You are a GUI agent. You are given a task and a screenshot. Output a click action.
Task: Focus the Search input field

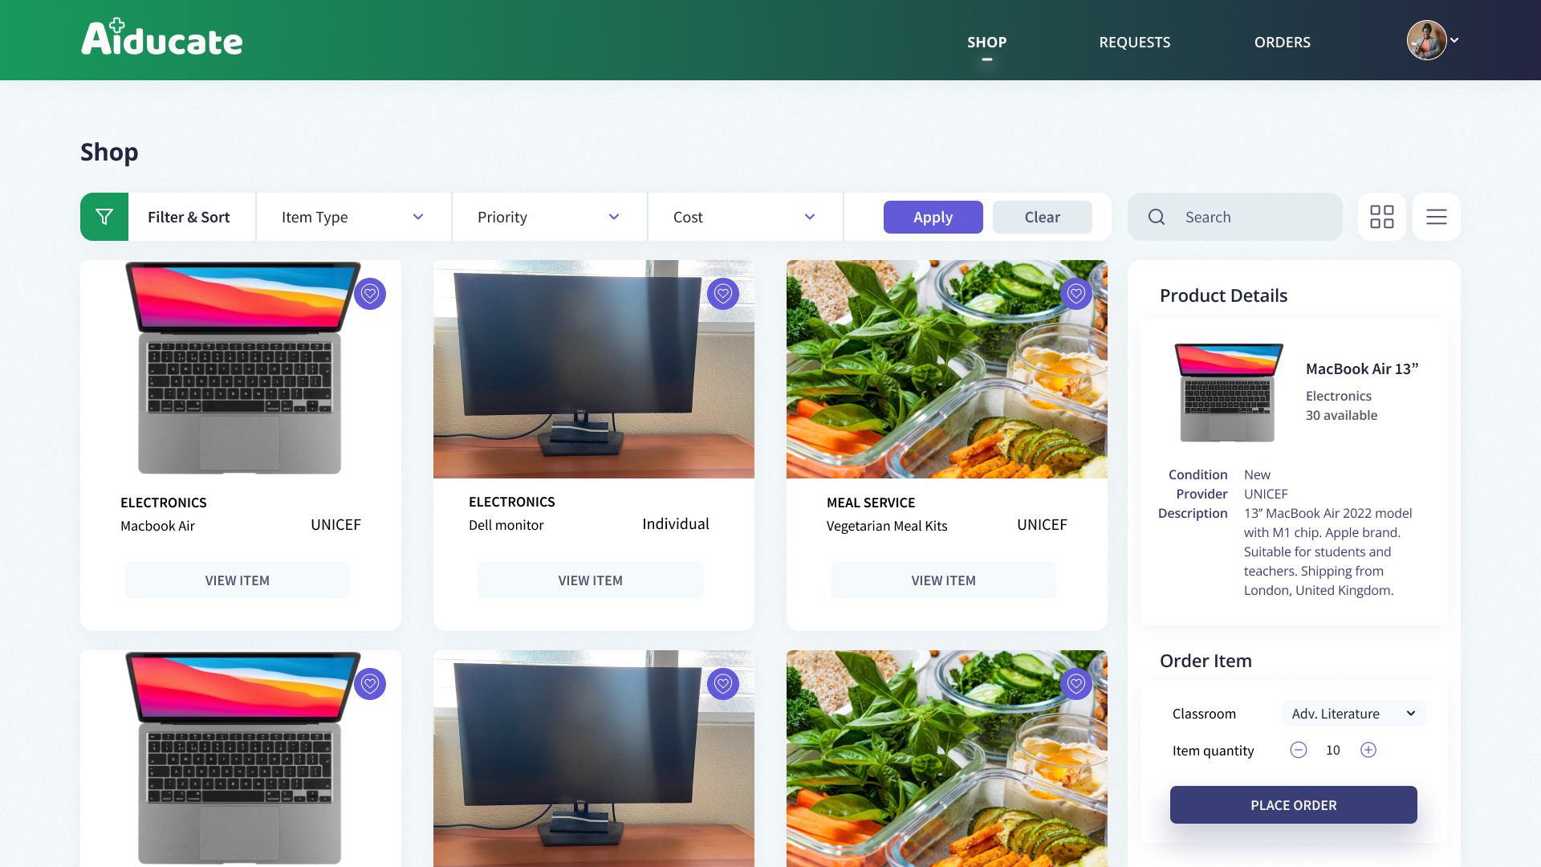[x=1234, y=217]
